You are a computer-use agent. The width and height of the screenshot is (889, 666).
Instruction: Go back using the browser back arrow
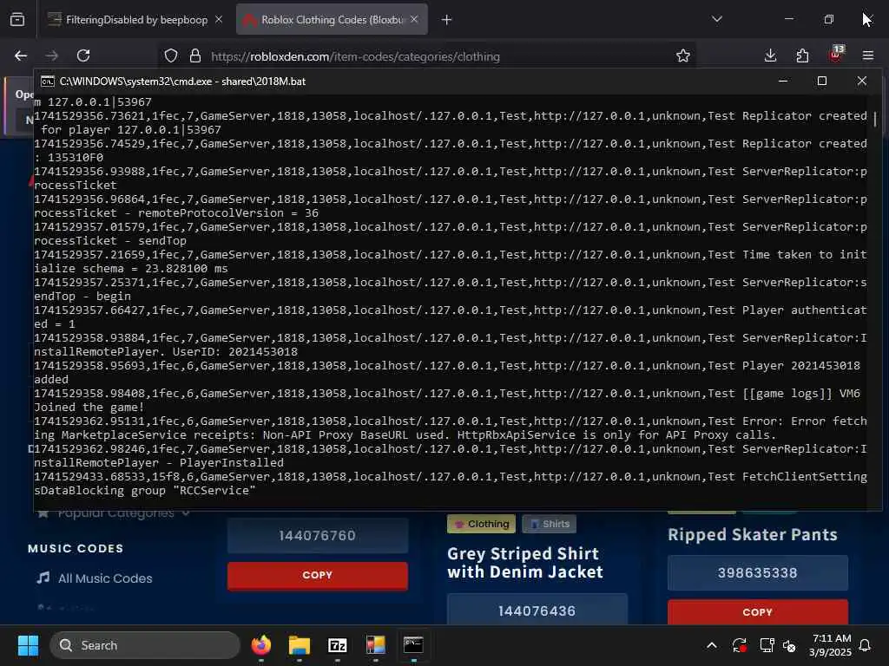(21, 55)
